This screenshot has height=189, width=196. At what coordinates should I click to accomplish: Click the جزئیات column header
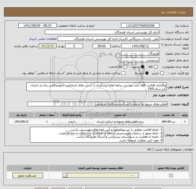(x=28, y=168)
